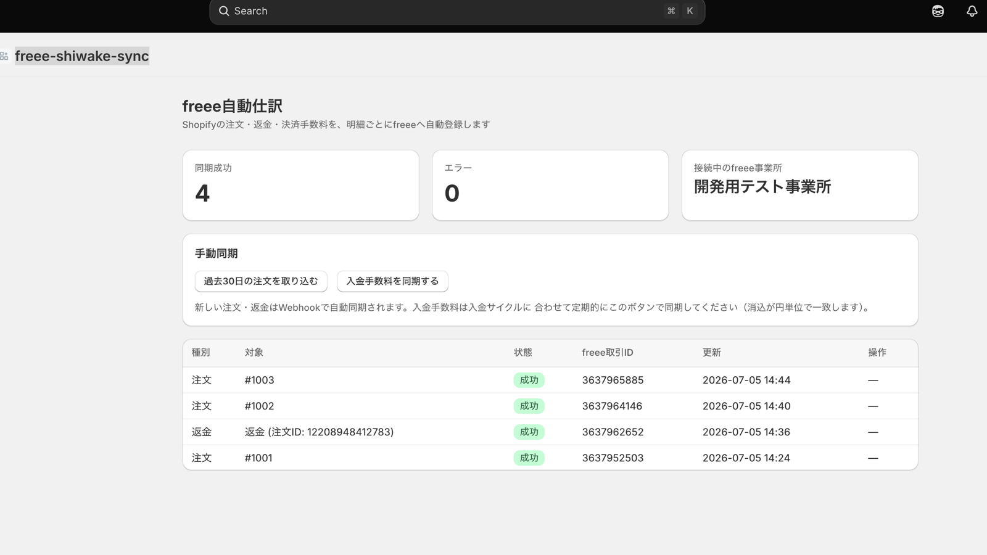Click timestamp 2026-07-05 14:44
Viewport: 987px width, 555px height.
pyautogui.click(x=746, y=380)
